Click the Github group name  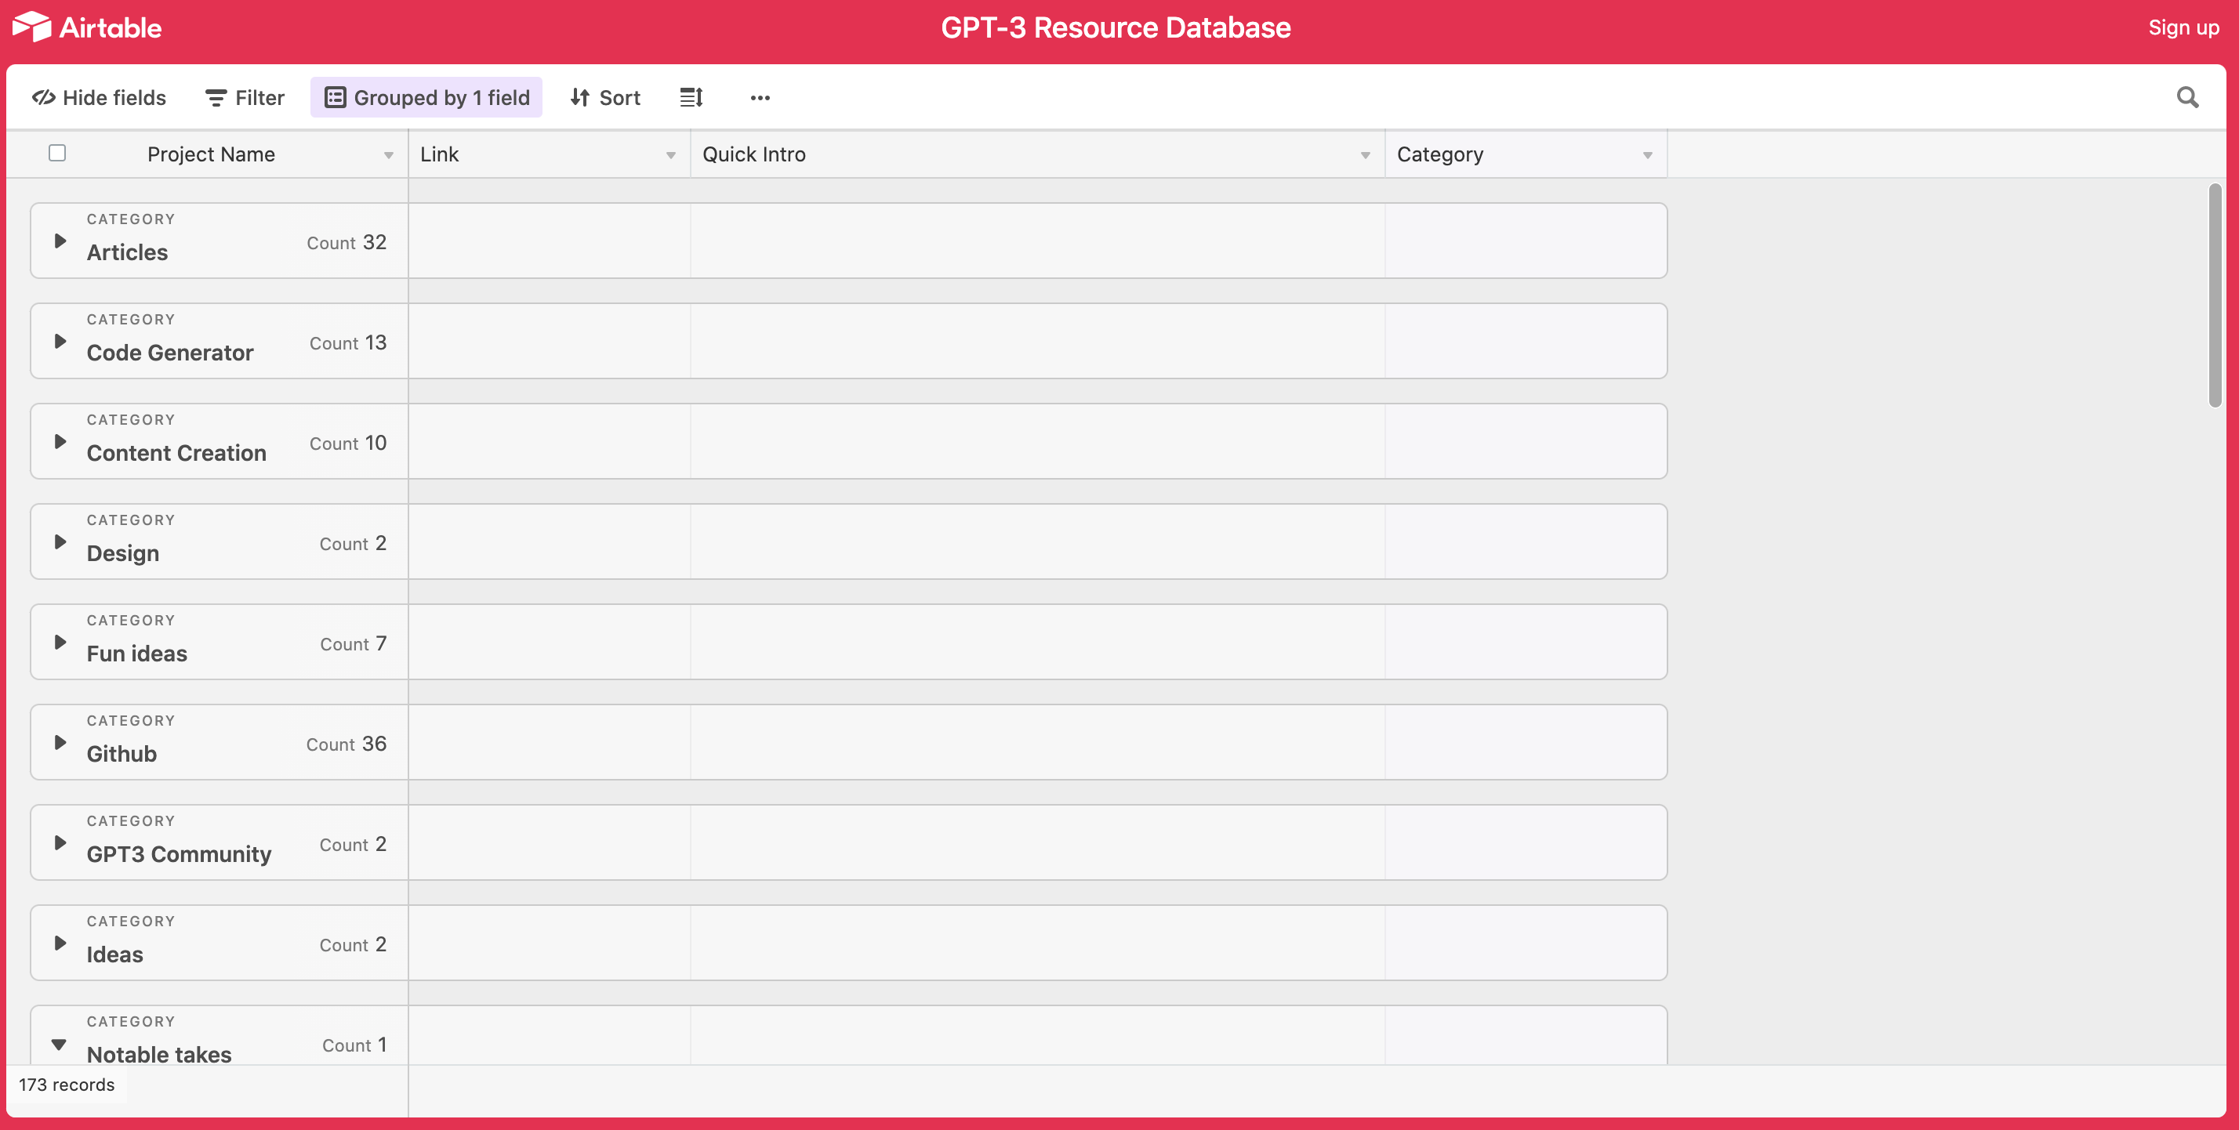coord(122,754)
